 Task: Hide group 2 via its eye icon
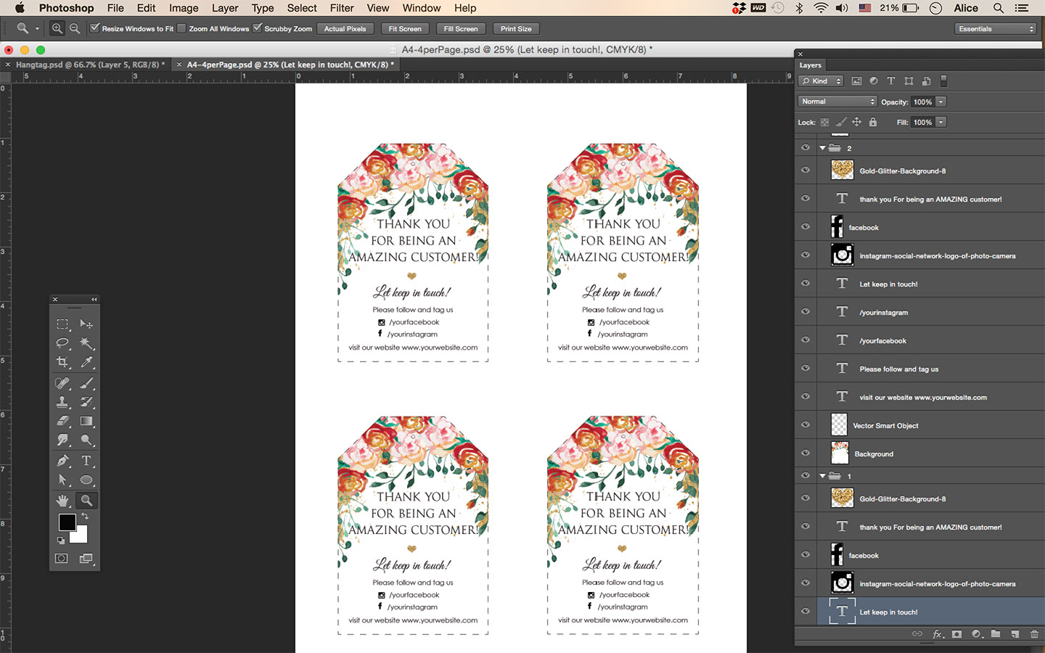pyautogui.click(x=806, y=147)
